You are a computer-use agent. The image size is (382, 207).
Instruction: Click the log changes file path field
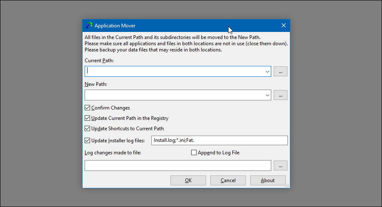[178, 166]
